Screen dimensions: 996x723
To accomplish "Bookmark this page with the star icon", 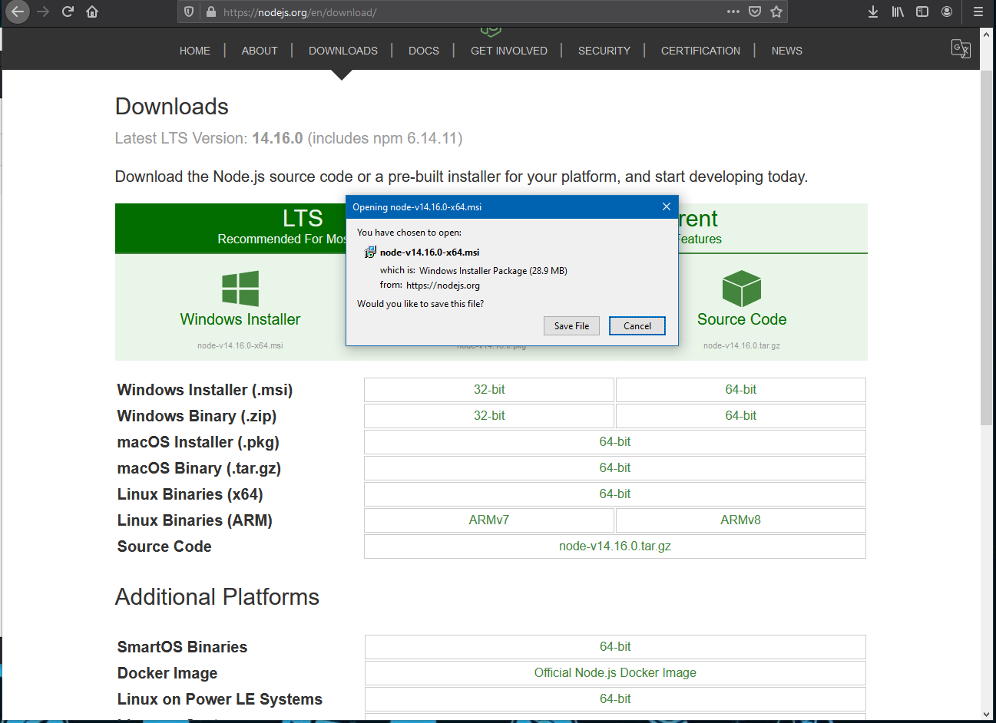I will pos(776,12).
